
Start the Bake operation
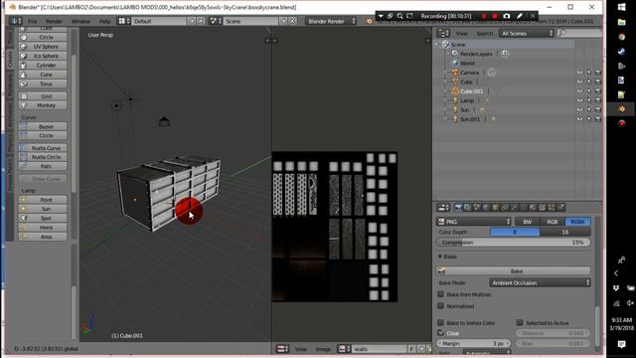[x=513, y=270]
